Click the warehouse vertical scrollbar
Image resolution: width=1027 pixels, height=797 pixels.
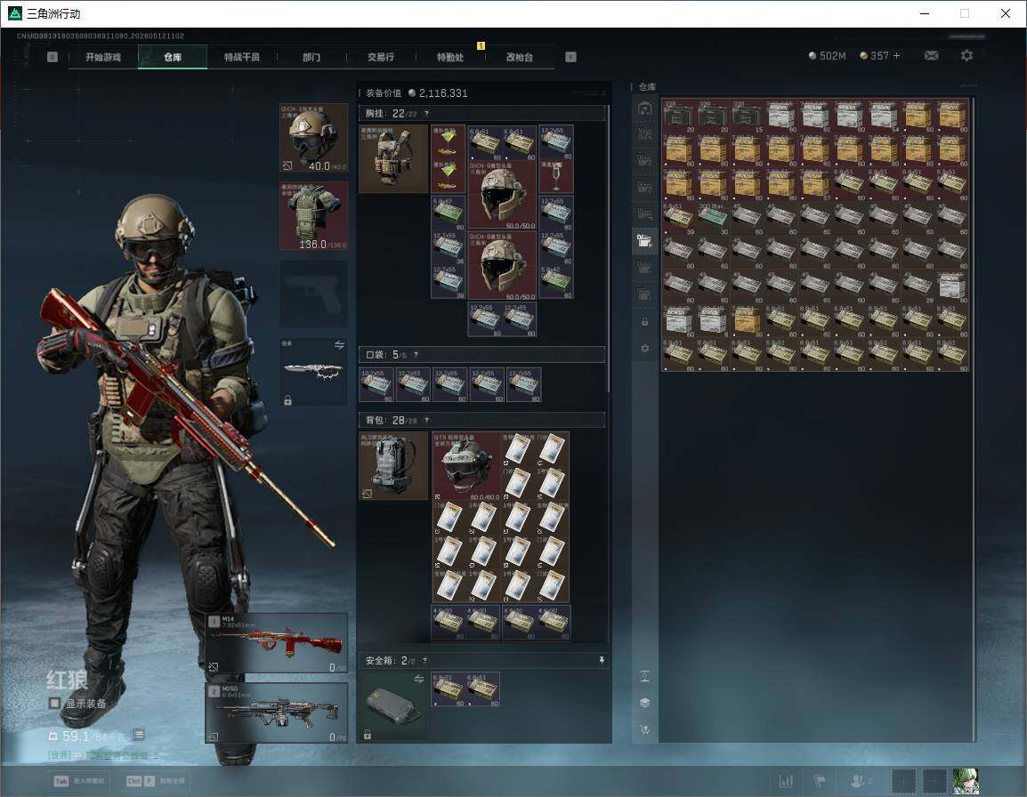(x=974, y=419)
